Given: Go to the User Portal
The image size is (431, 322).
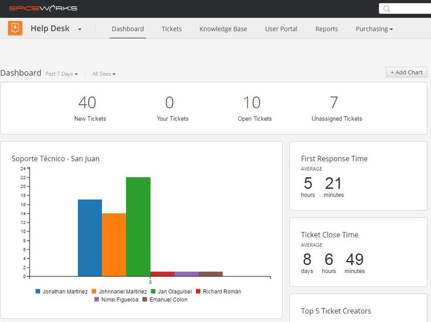Looking at the screenshot, I should click(281, 29).
